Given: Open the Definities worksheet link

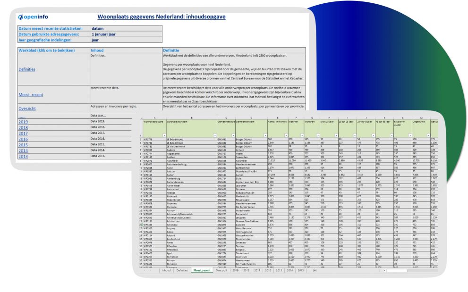Looking at the screenshot, I should [x=27, y=69].
